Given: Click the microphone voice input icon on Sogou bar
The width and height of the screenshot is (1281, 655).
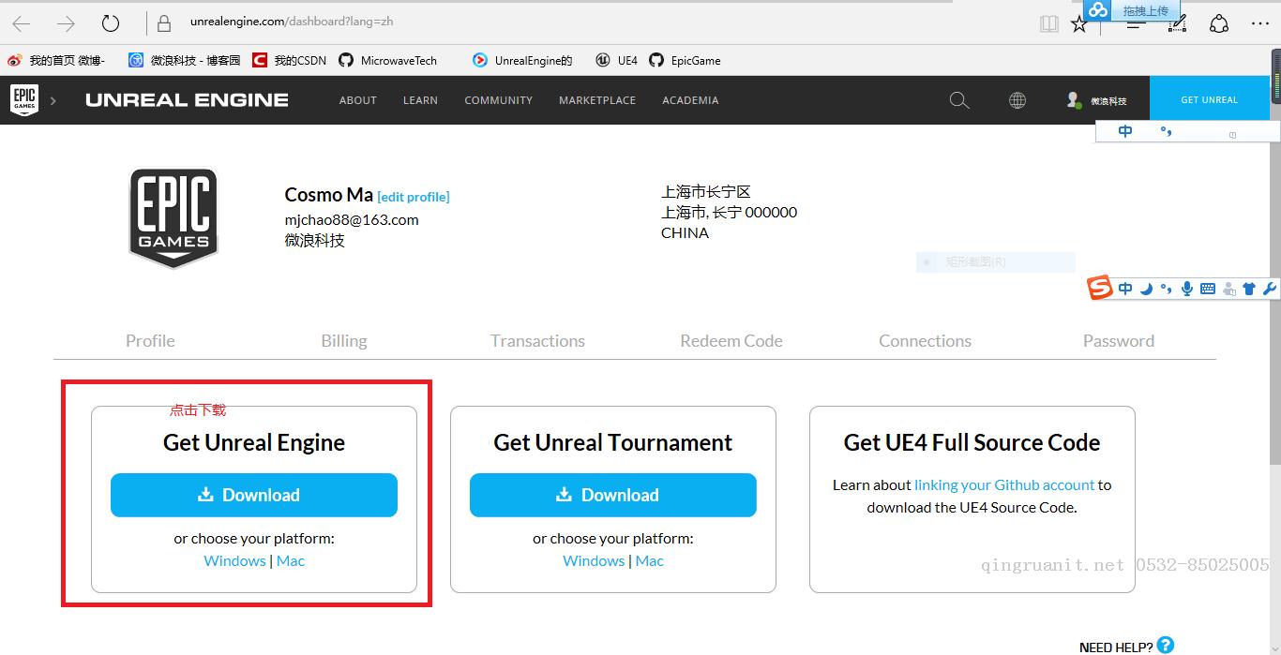Looking at the screenshot, I should coord(1187,289).
